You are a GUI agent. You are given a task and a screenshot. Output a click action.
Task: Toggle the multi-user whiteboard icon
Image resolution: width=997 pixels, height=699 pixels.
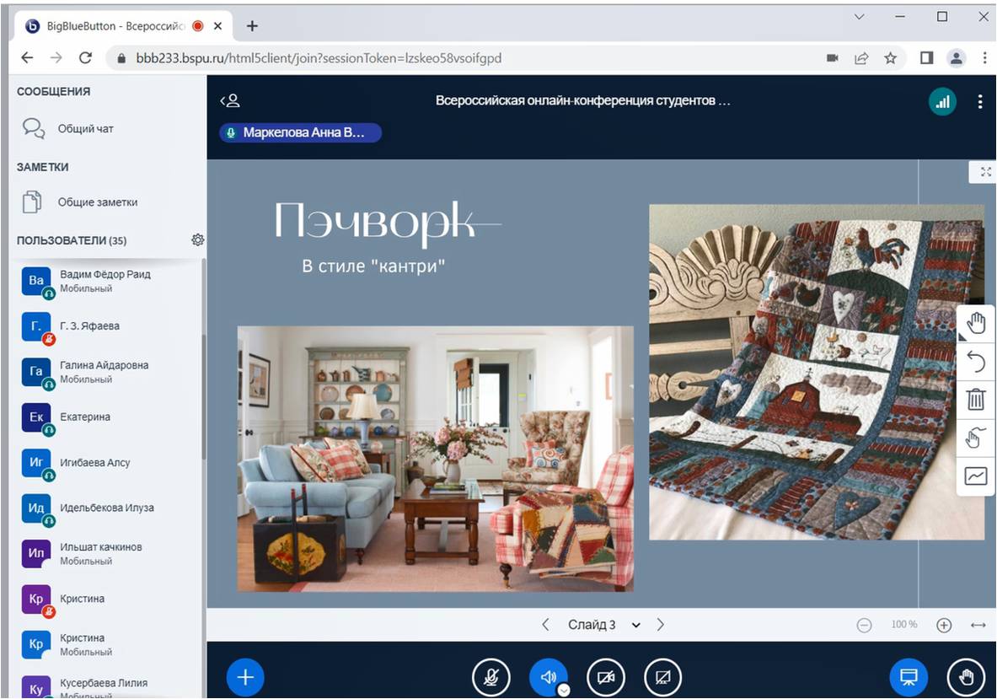[x=976, y=476]
